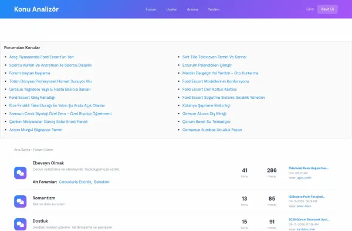The width and height of the screenshot is (352, 231).
Task: Click the 13 konu count for Romantizm
Action: click(245, 199)
